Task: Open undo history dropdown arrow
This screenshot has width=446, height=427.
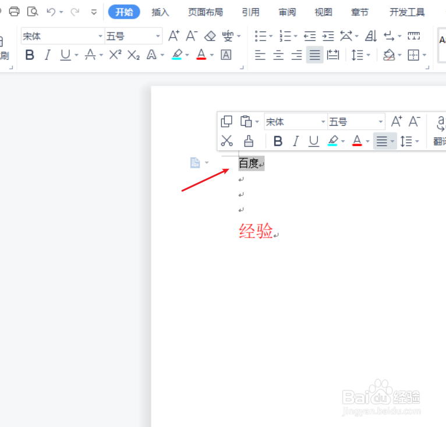Action: [61, 12]
